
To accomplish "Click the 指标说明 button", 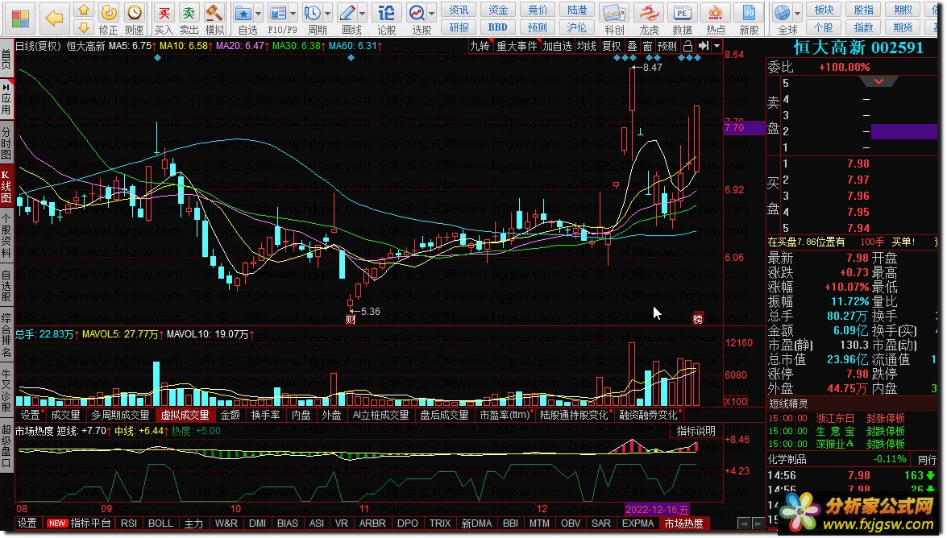I will coord(696,431).
